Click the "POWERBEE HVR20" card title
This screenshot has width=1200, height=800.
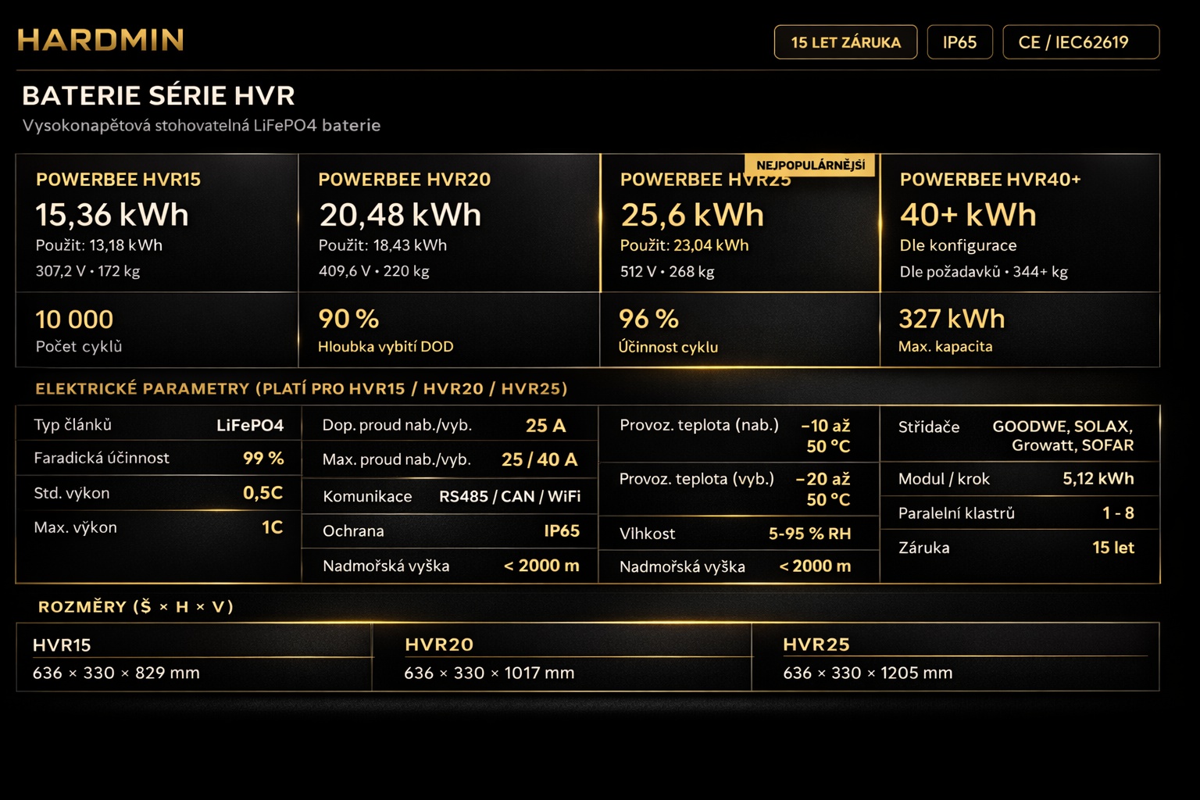[x=405, y=180]
